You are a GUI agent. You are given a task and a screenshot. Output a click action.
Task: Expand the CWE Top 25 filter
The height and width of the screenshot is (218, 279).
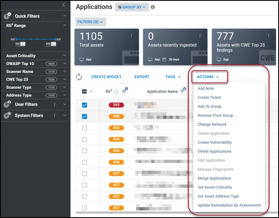coord(65,79)
